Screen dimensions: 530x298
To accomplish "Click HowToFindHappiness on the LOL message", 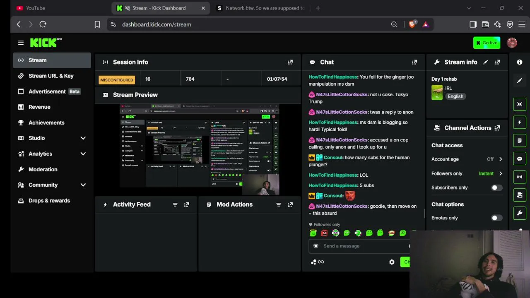I will 332,175.
